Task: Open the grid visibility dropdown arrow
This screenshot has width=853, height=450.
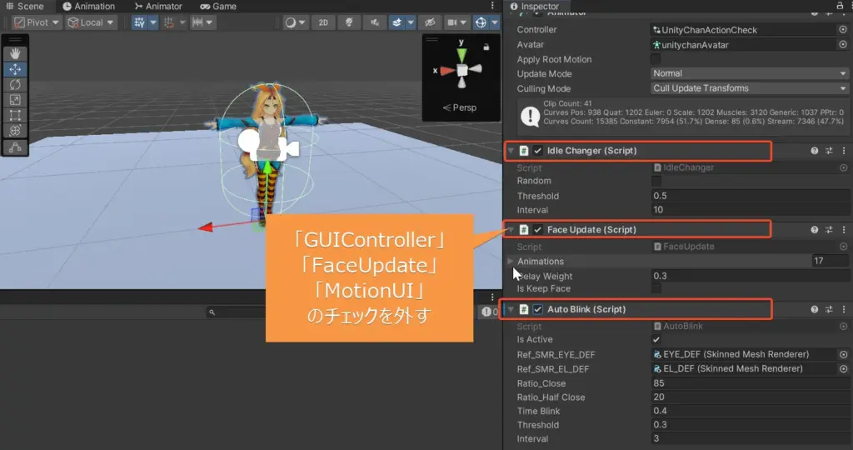Action: click(x=153, y=22)
